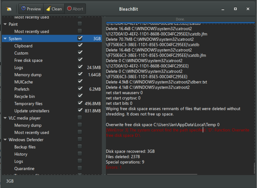Screen dimensions: 257x188
Task: Click the Clean brush icon
Action: (x=49, y=9)
